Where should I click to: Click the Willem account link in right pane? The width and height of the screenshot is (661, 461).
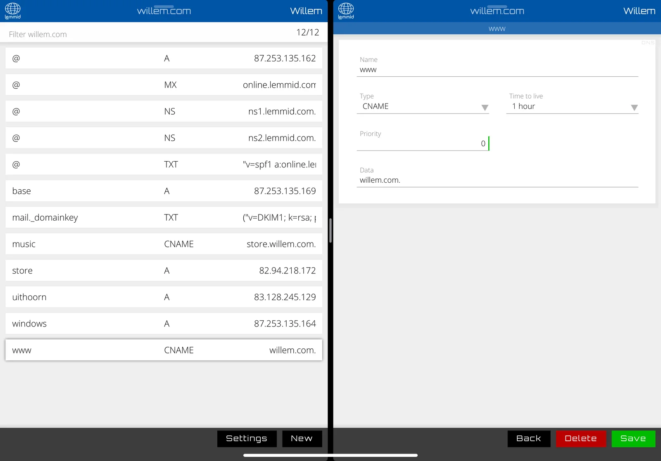click(x=639, y=11)
